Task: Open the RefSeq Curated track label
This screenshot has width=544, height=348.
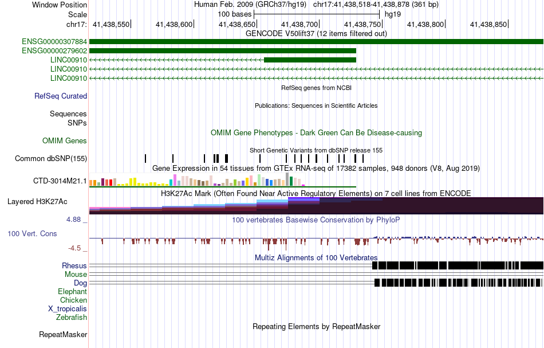Action: [x=61, y=96]
